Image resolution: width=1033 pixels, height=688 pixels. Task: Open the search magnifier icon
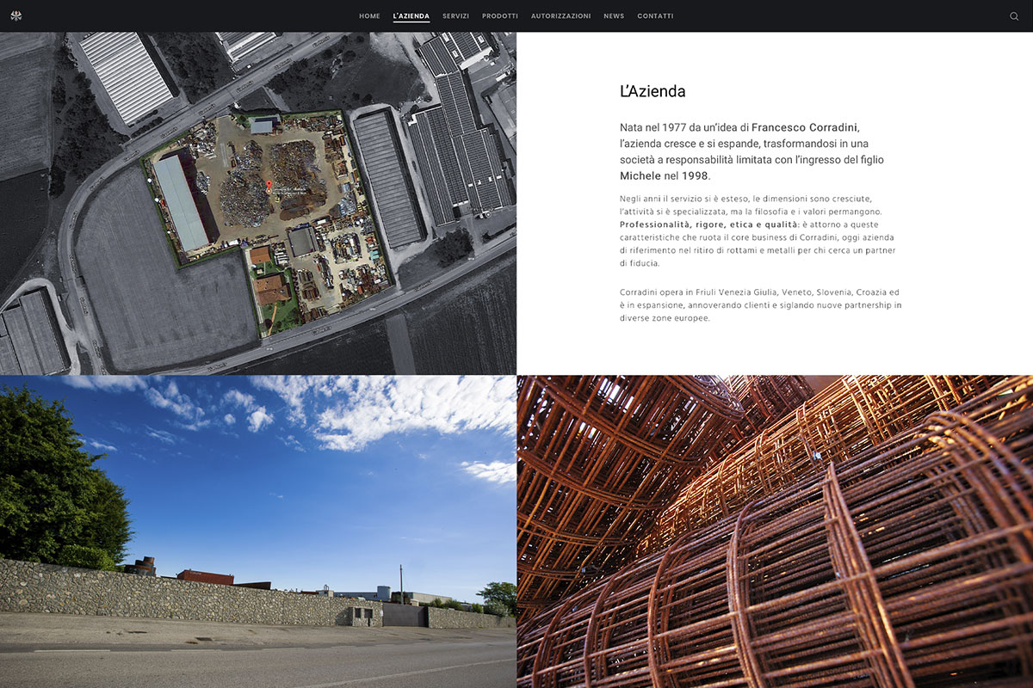coord(1014,16)
